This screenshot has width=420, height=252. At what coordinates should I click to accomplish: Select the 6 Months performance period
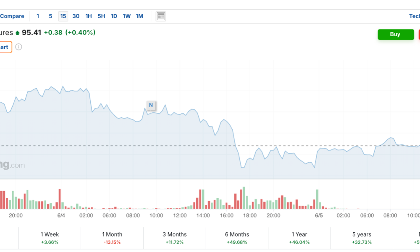coord(237,238)
